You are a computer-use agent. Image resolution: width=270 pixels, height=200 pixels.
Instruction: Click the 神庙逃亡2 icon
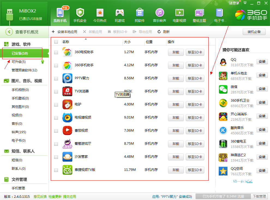223,157
